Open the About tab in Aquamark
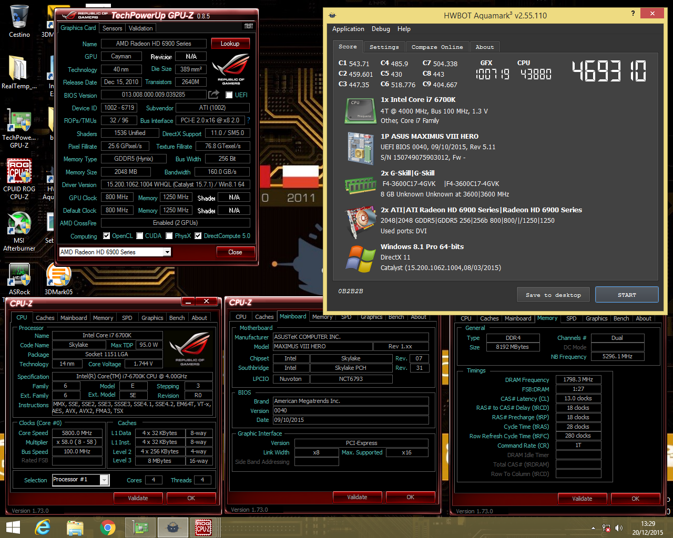 [x=484, y=47]
